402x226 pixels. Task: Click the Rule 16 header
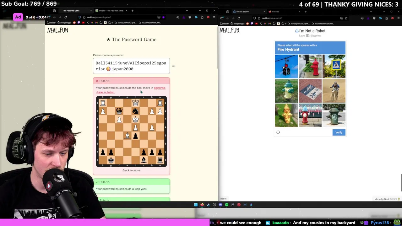coord(131,81)
